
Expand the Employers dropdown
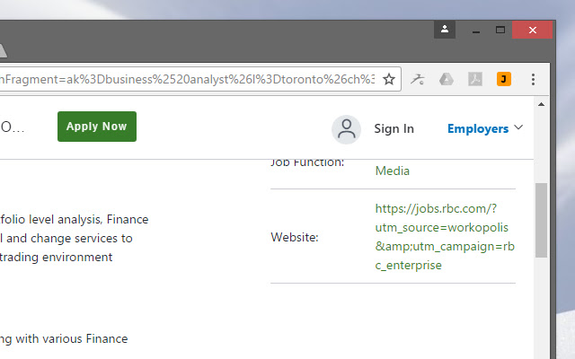485,128
